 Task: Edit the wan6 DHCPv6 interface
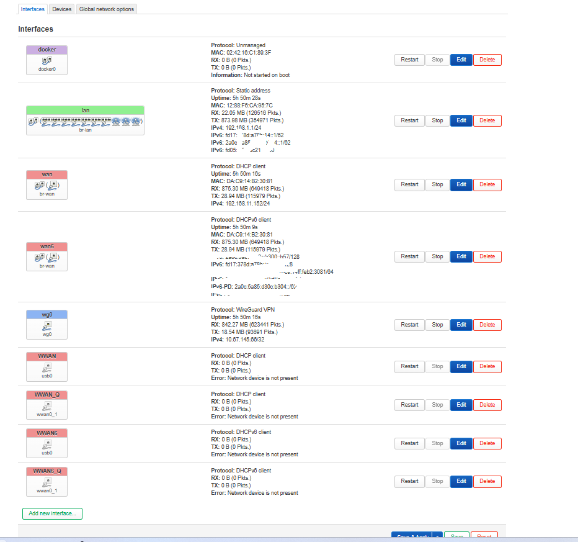click(461, 256)
